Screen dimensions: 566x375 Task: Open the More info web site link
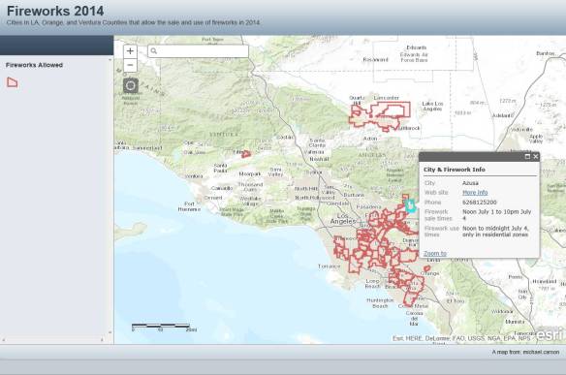(475, 193)
